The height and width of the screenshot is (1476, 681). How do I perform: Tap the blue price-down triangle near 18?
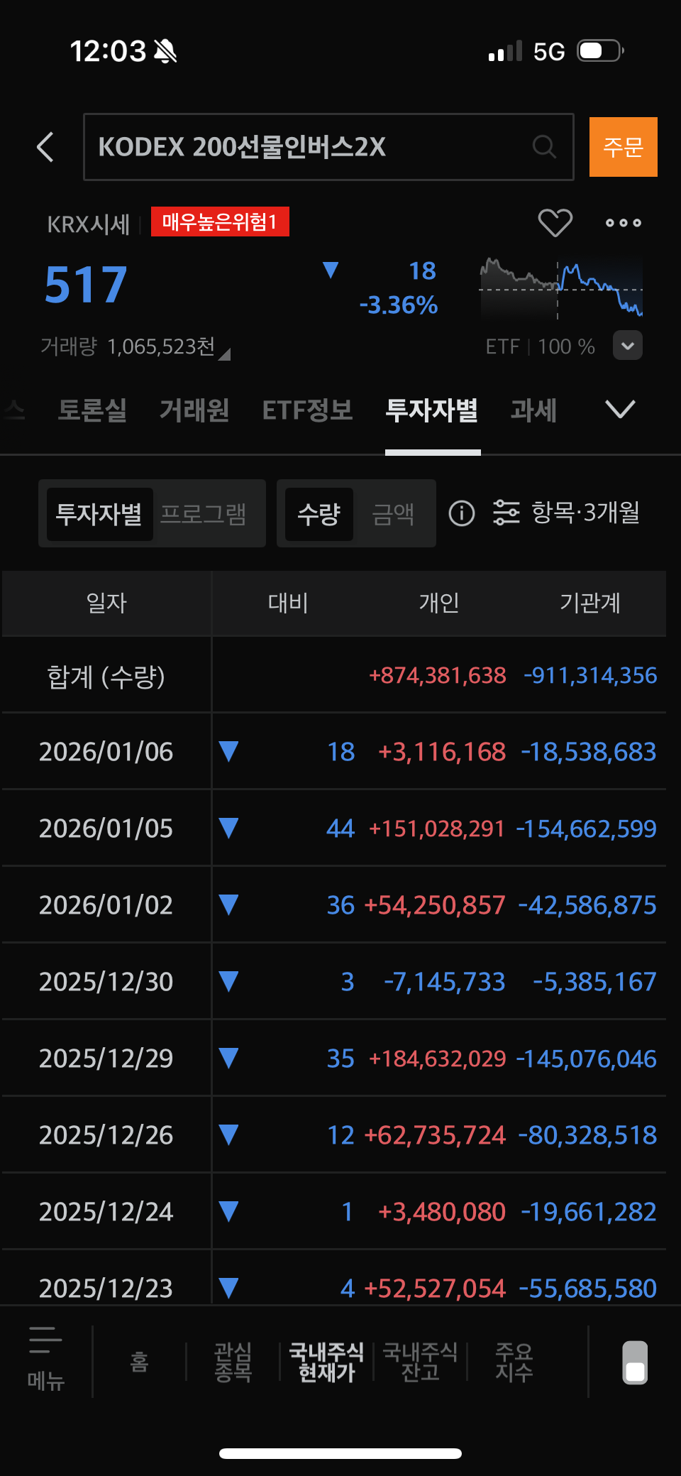tap(331, 270)
